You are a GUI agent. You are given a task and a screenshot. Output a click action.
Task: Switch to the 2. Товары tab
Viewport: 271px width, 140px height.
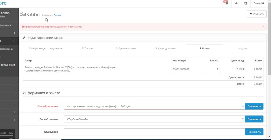pyautogui.click(x=87, y=49)
